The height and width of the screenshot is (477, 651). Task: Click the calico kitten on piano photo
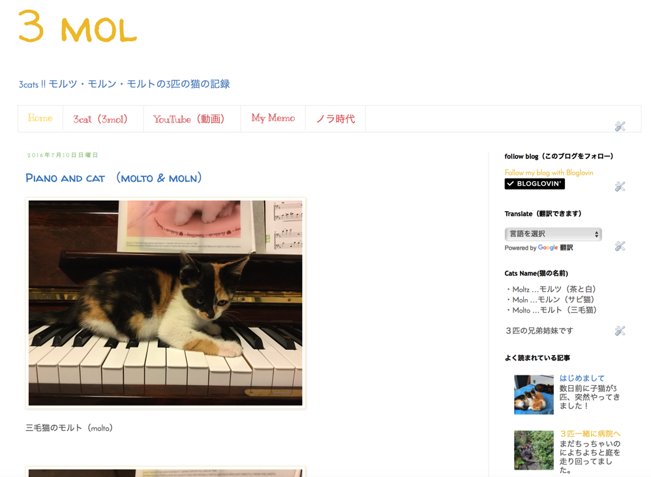click(x=165, y=303)
